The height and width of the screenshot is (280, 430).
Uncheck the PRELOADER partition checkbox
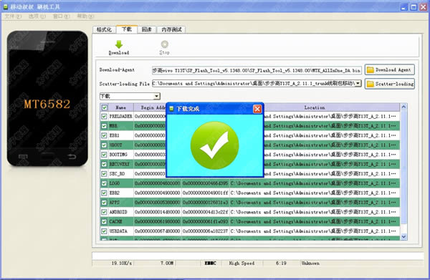pyautogui.click(x=104, y=117)
